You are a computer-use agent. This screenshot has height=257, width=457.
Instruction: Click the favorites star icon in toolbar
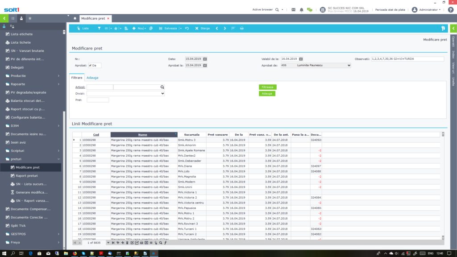coord(116,28)
